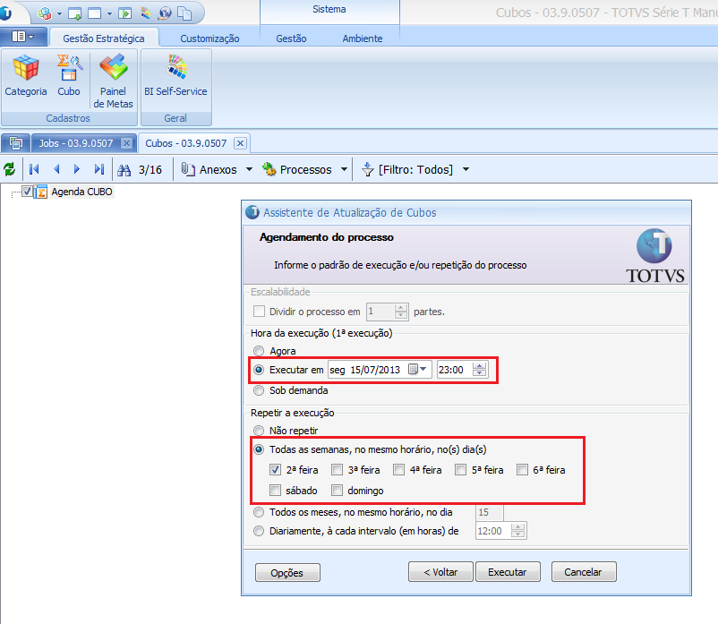Viewport: 718px width, 624px height.
Task: Click the green refresh arrows icon
Action: [9, 169]
